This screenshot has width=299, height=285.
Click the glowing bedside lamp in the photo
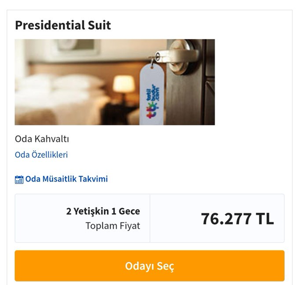[124, 84]
